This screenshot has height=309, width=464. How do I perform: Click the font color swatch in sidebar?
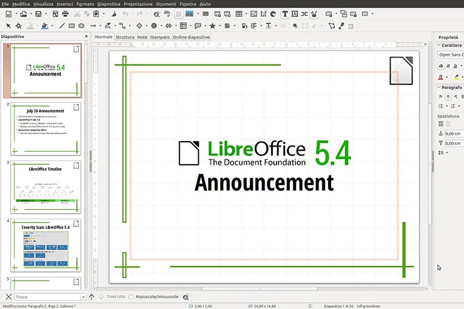tap(441, 76)
